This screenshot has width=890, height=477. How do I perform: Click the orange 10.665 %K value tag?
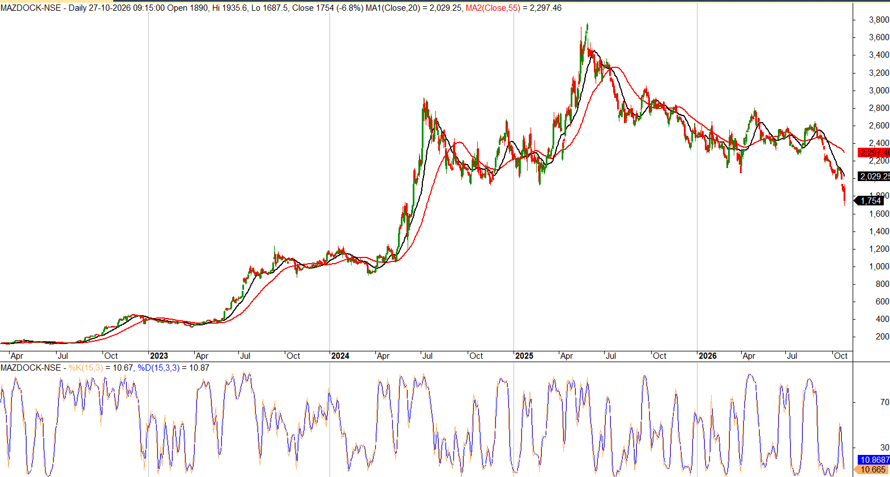tap(872, 470)
